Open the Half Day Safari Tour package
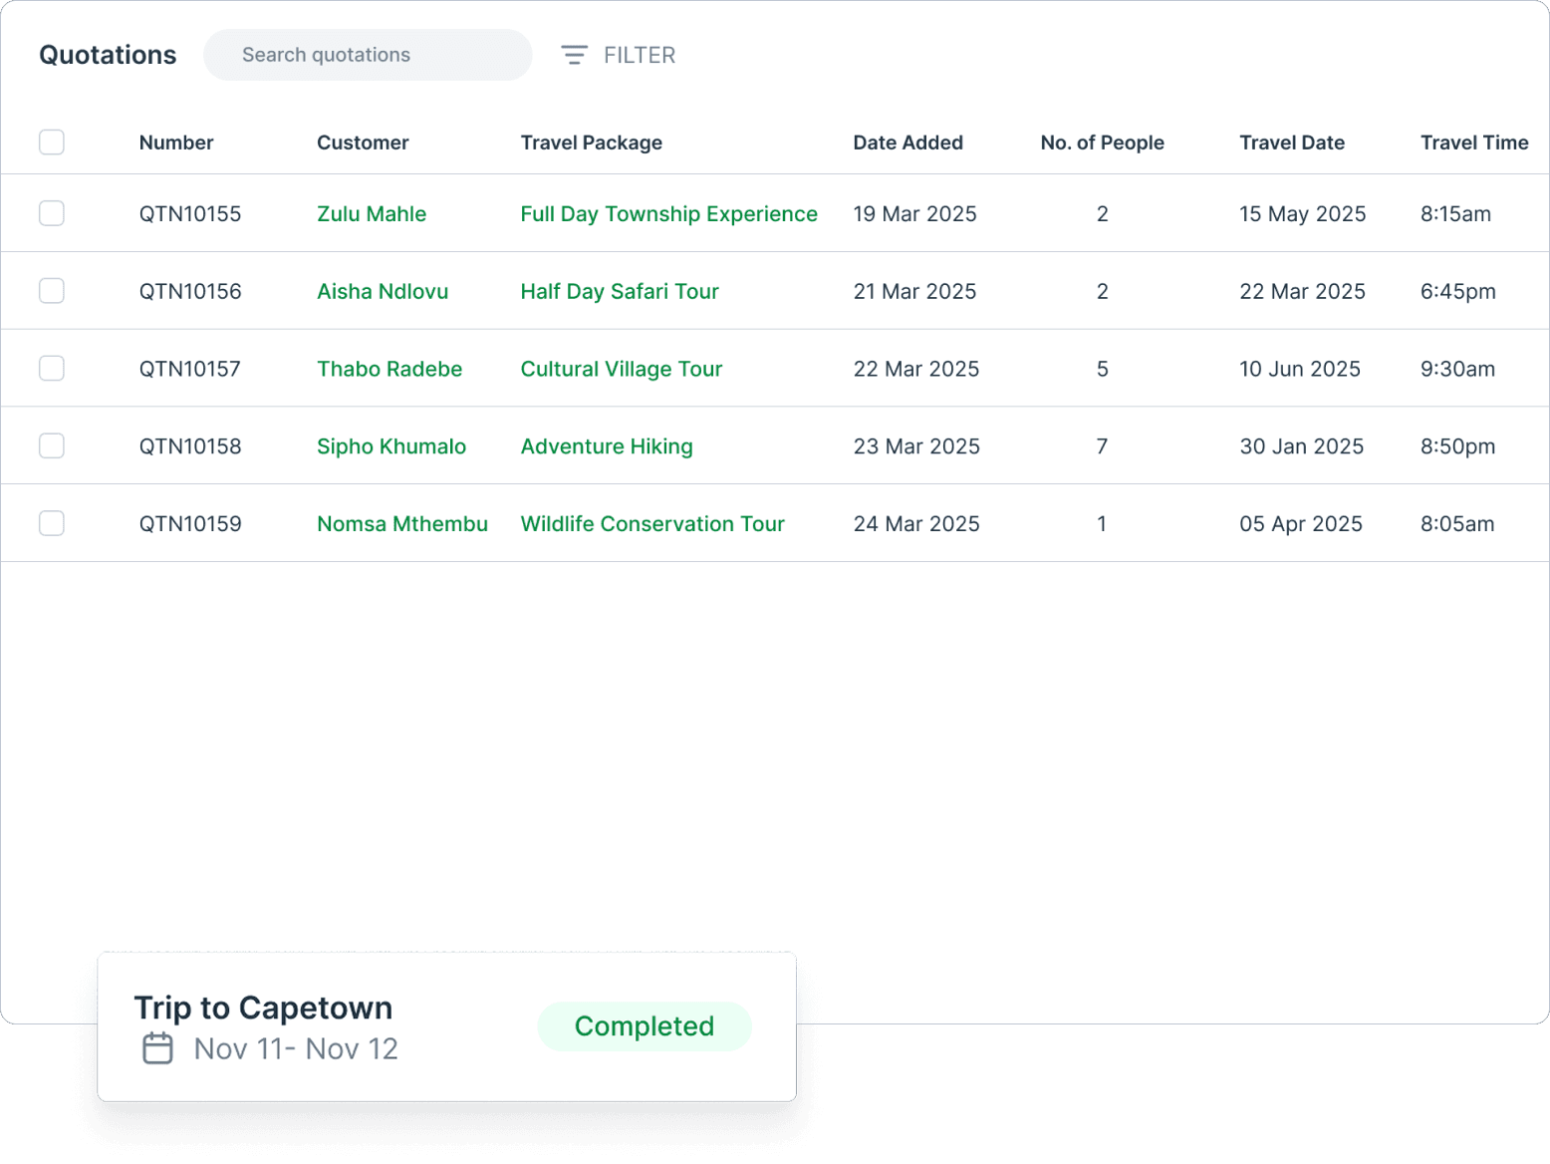 click(x=620, y=291)
